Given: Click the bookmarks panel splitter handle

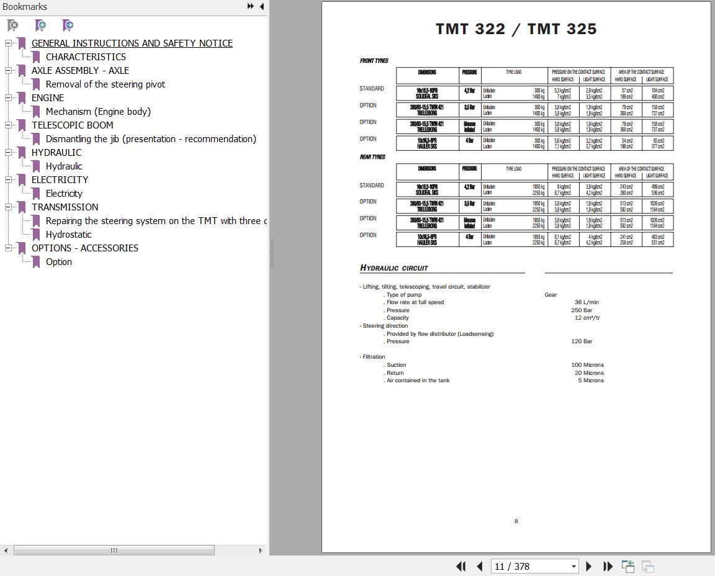Looking at the screenshot, I should [x=272, y=253].
